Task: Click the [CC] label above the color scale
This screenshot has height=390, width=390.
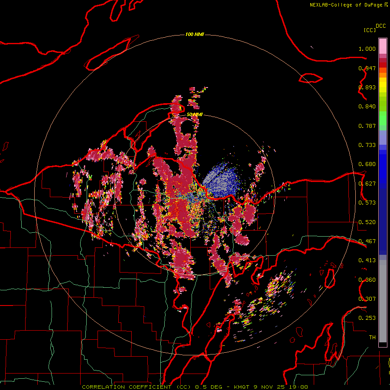Action: pos(370,30)
